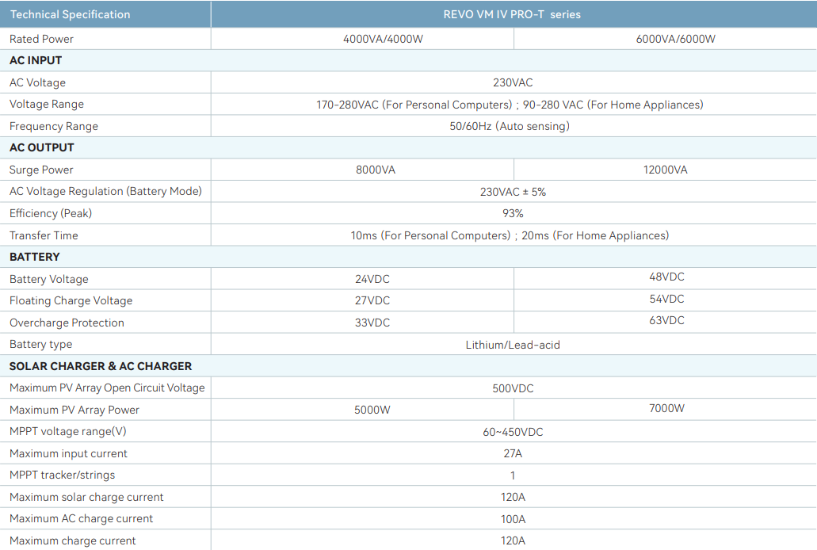Select the '33VDC' overcharge protection value
The height and width of the screenshot is (550, 817).
click(x=372, y=323)
